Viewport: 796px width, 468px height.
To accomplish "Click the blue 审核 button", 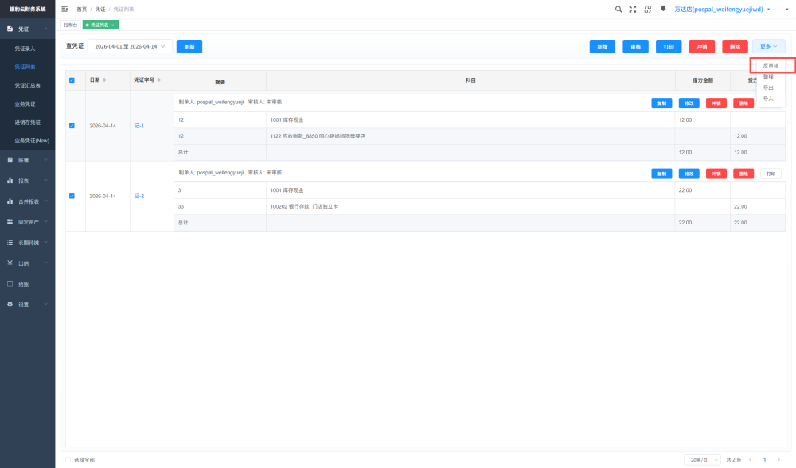I will tap(635, 47).
